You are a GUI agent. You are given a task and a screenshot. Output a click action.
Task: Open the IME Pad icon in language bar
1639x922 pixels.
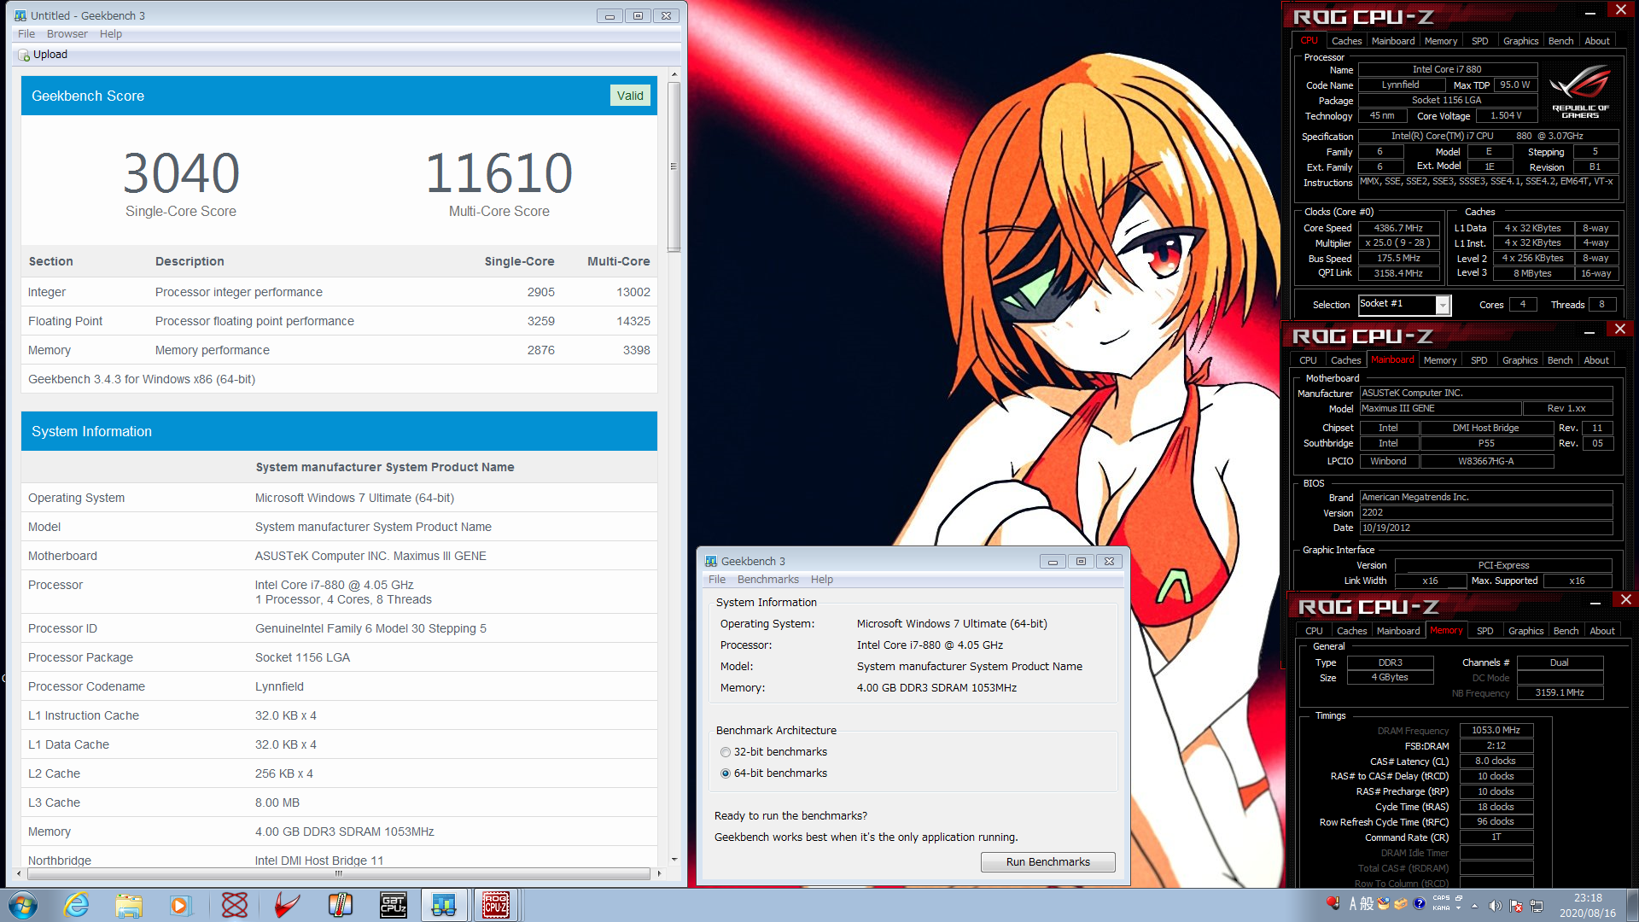coord(1384,904)
